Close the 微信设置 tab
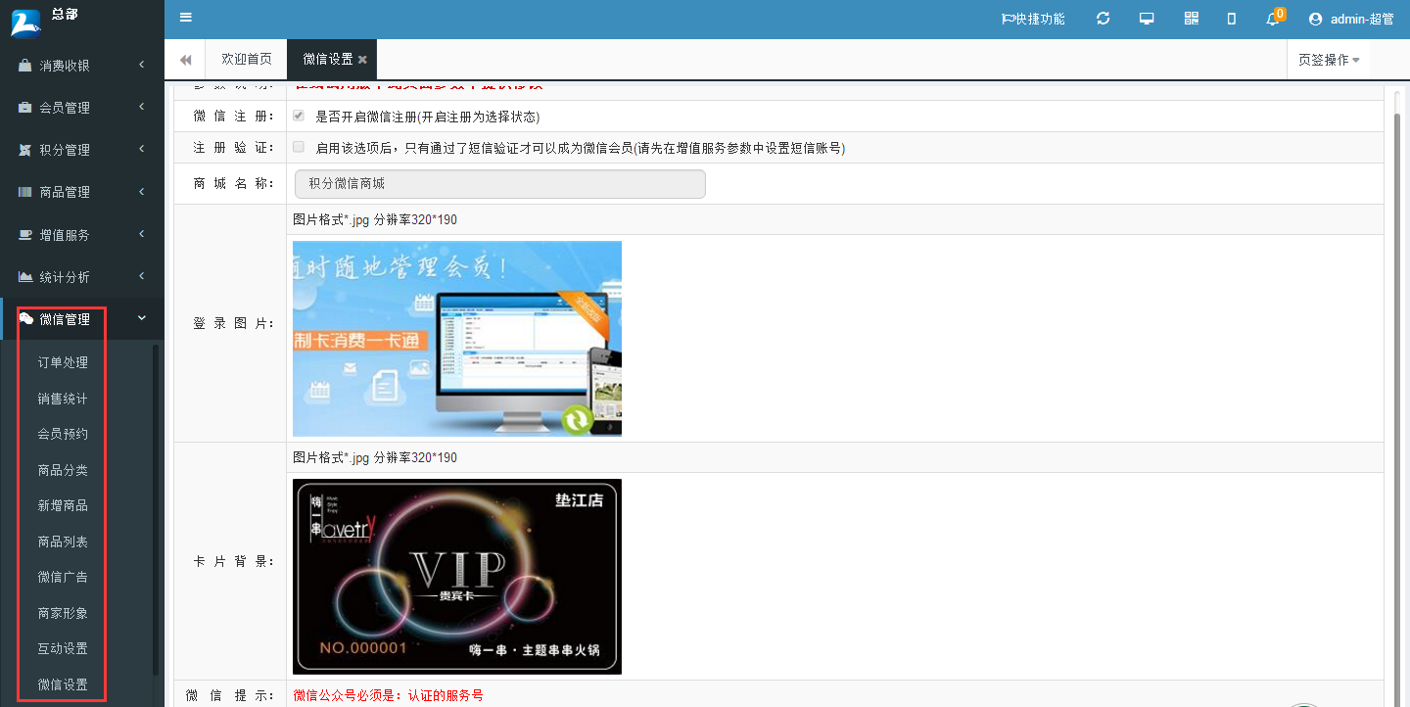The width and height of the screenshot is (1410, 707). 362,60
